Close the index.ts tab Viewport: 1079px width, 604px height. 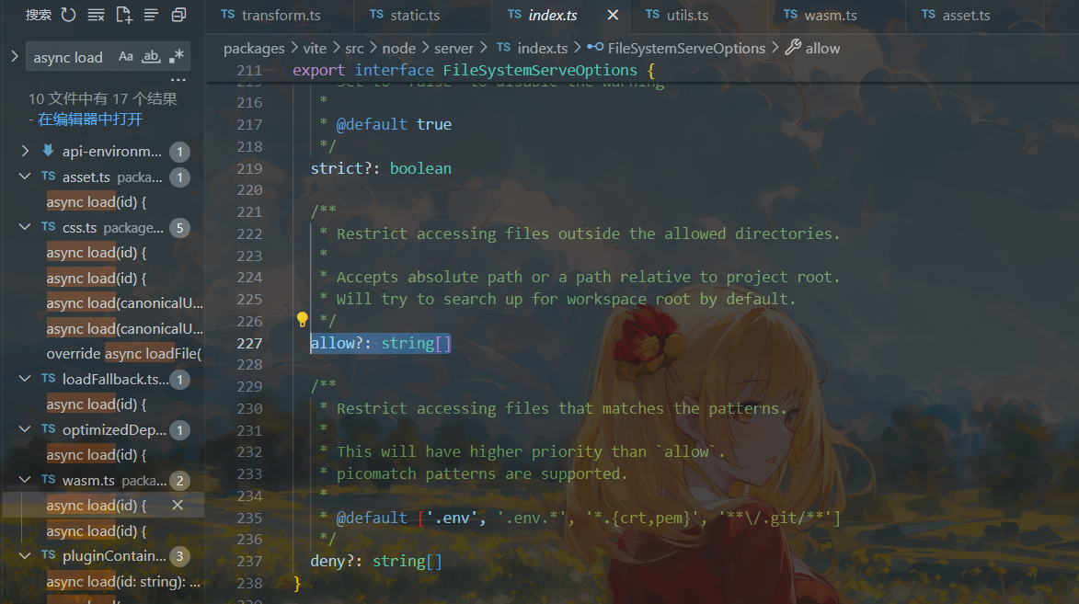coord(613,15)
